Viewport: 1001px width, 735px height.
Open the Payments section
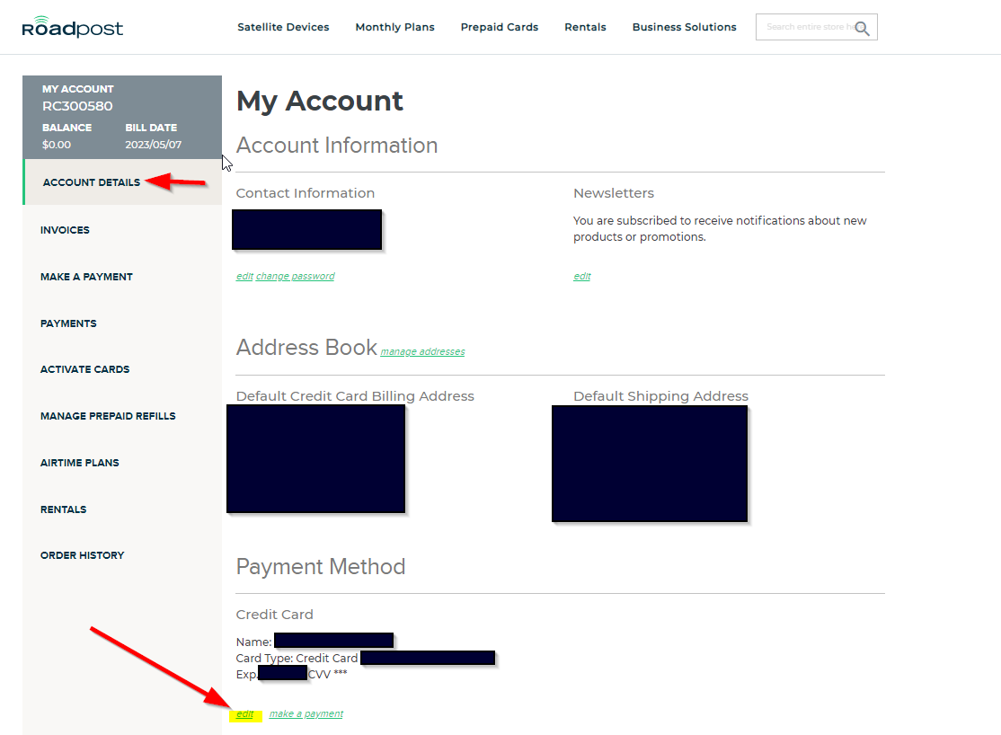[66, 323]
